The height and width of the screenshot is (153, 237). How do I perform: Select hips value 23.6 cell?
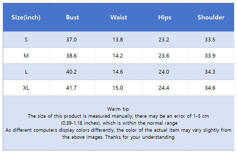coord(164,56)
